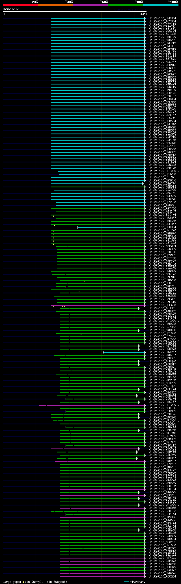This screenshot has height=584, width=181.
Task: Click the UniRef100_C9W329 label
Action: click(162, 249)
